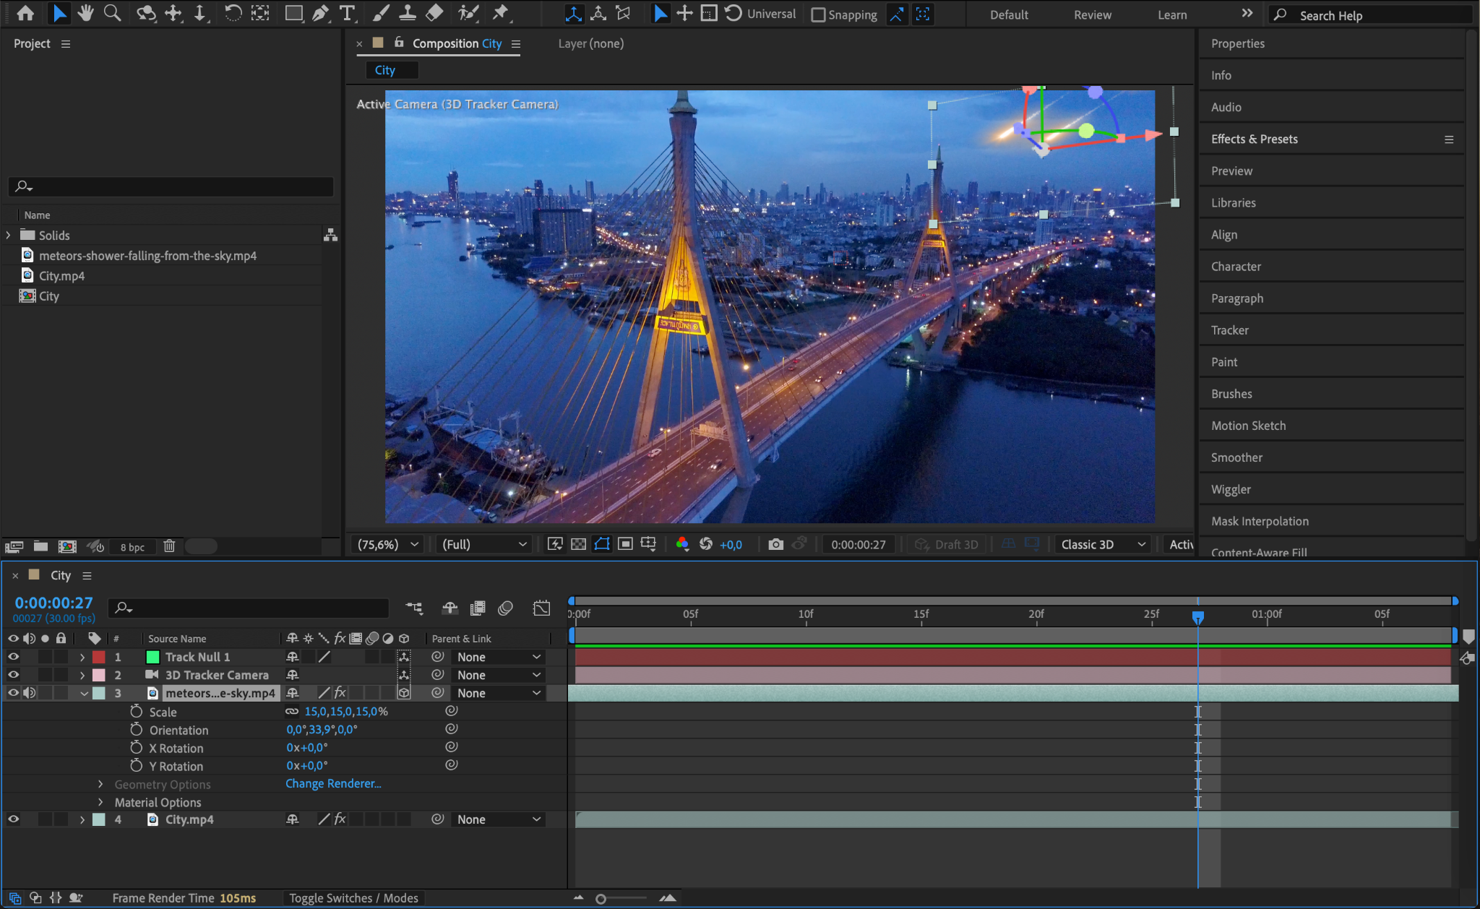
Task: Enable the Snapping checkbox
Action: click(x=818, y=14)
